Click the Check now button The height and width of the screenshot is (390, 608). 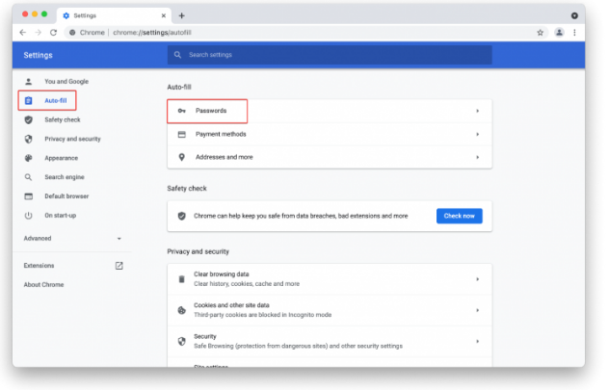[460, 216]
